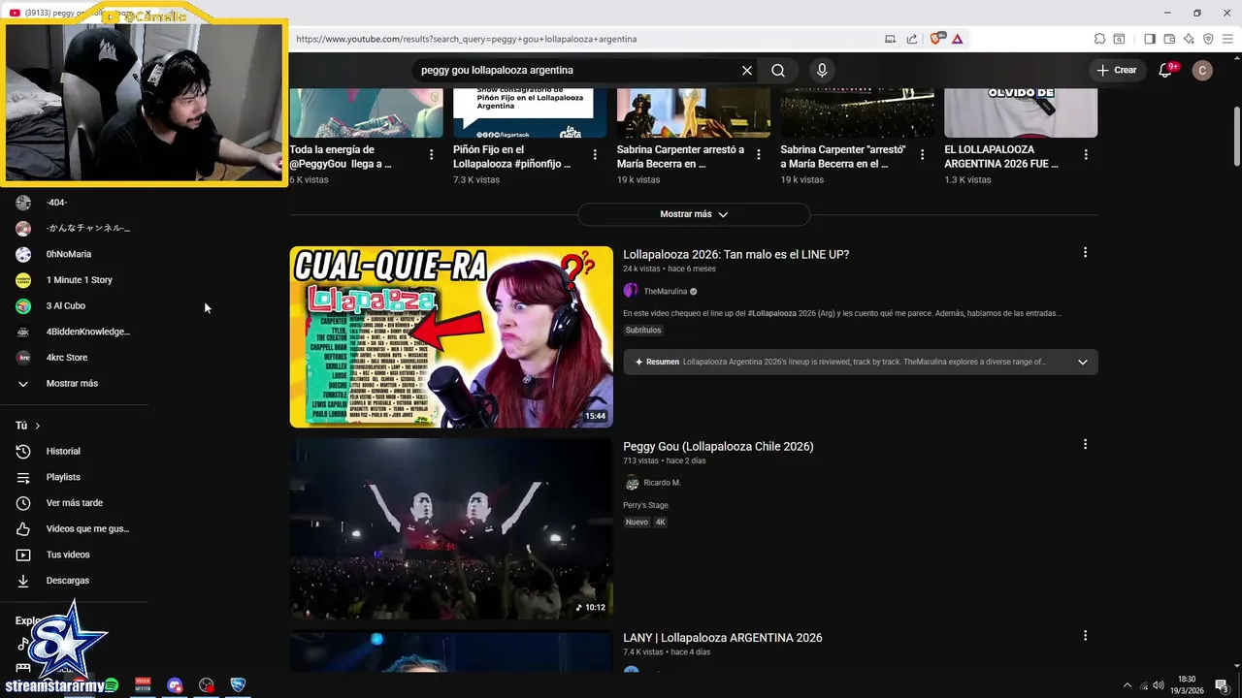Open Ver más tarde list

click(x=74, y=503)
